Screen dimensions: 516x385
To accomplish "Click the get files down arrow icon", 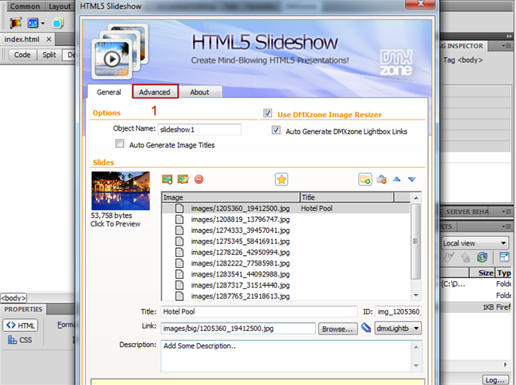I will pos(449,257).
